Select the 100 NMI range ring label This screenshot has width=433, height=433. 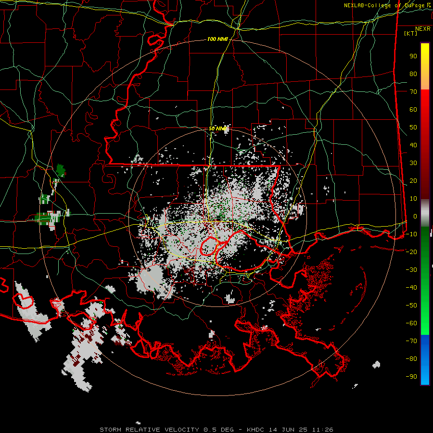217,39
